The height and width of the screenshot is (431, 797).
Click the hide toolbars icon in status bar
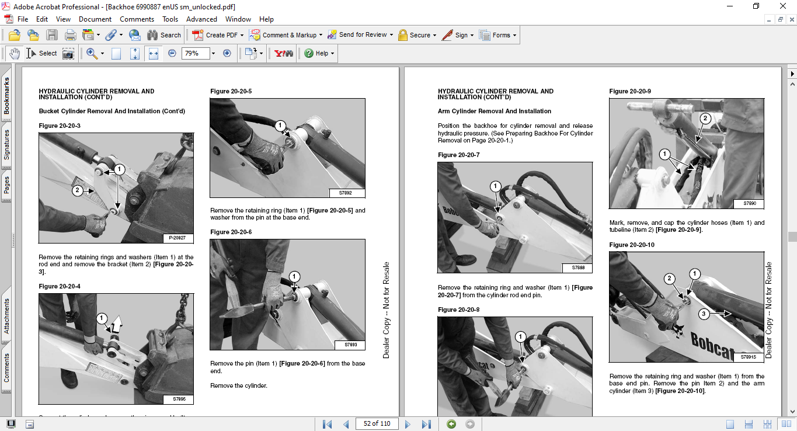(29, 424)
